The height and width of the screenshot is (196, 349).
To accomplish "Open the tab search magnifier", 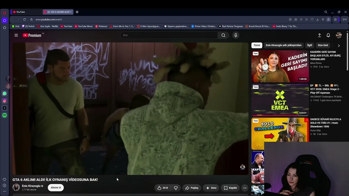I will 326,12.
